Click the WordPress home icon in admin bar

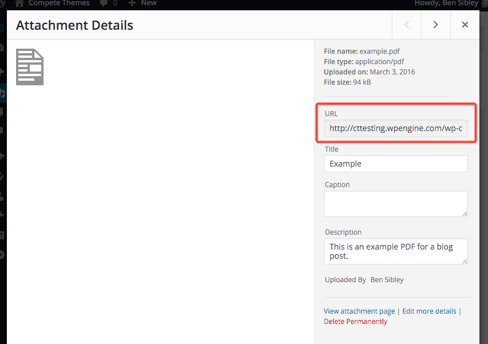(x=19, y=3)
